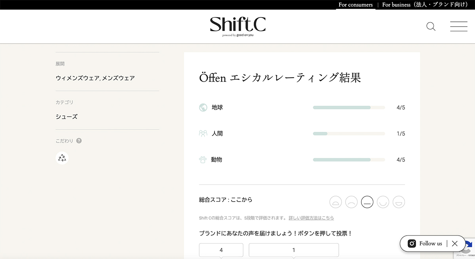
Task: Click the ウィメンズウェア, メンズウェア text
Action: (95, 78)
